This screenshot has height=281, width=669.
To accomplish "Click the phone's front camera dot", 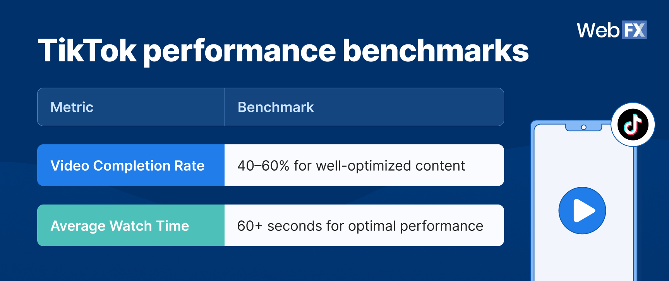I will click(x=583, y=127).
